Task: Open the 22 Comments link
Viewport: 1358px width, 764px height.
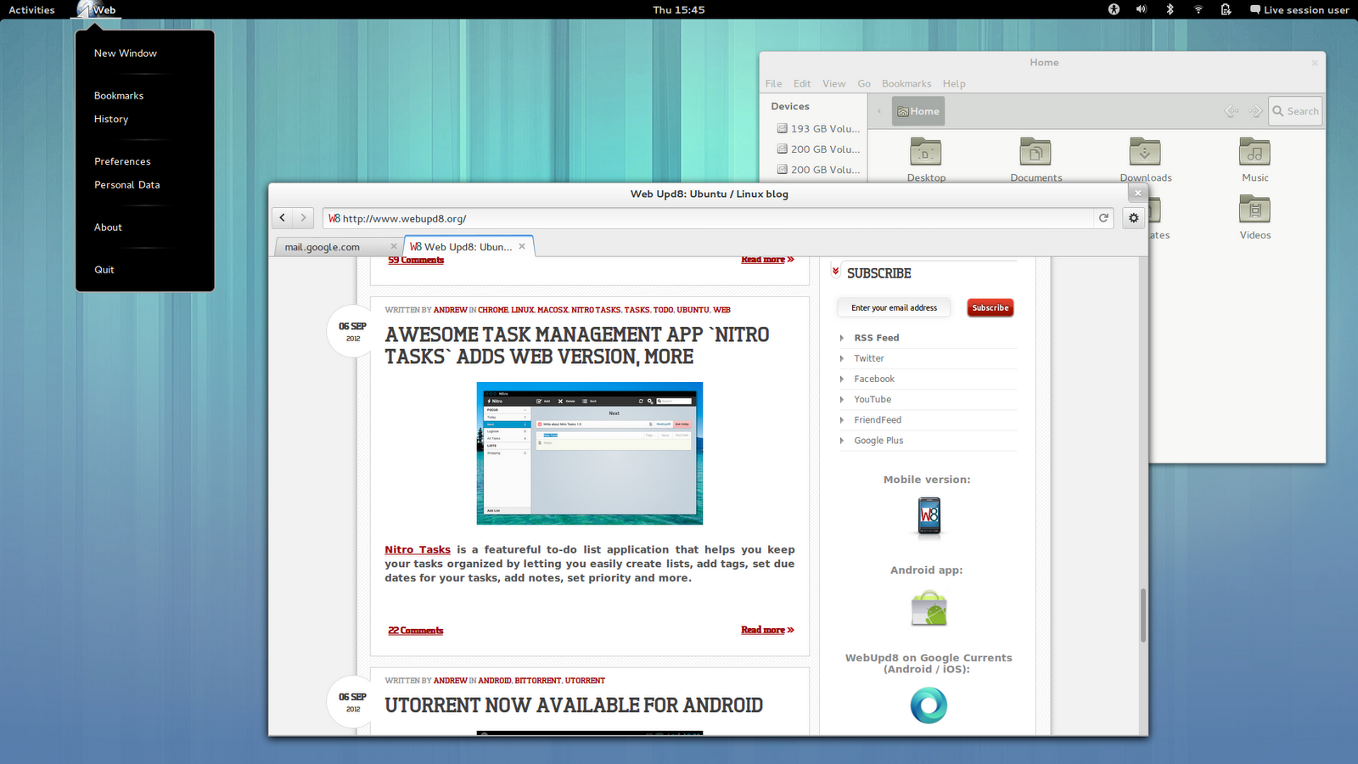Action: [416, 630]
